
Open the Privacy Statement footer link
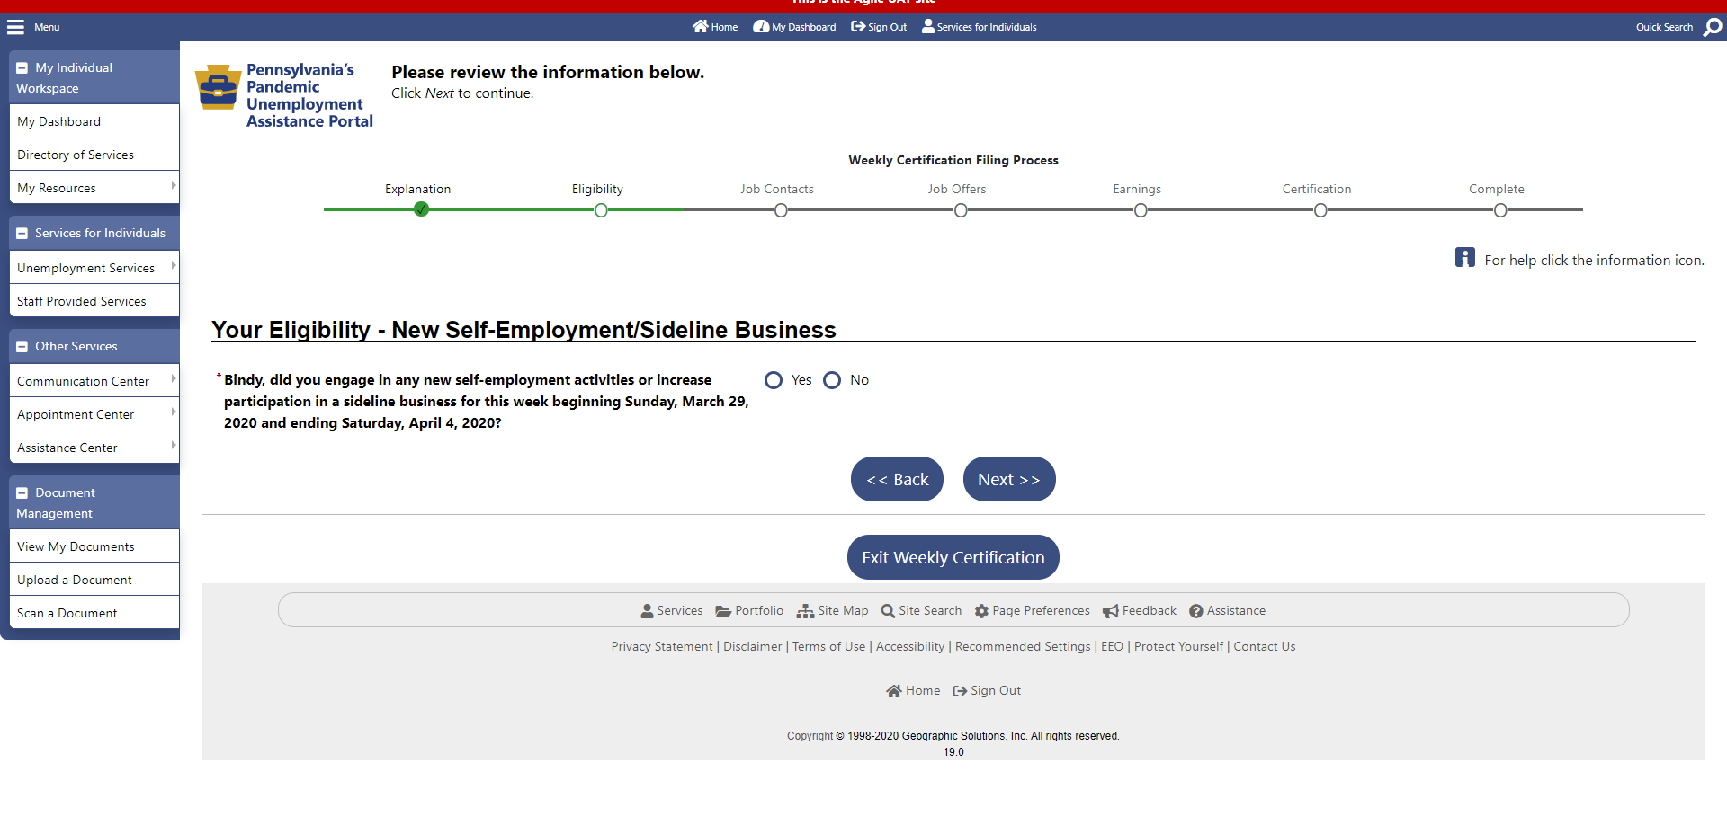(661, 647)
